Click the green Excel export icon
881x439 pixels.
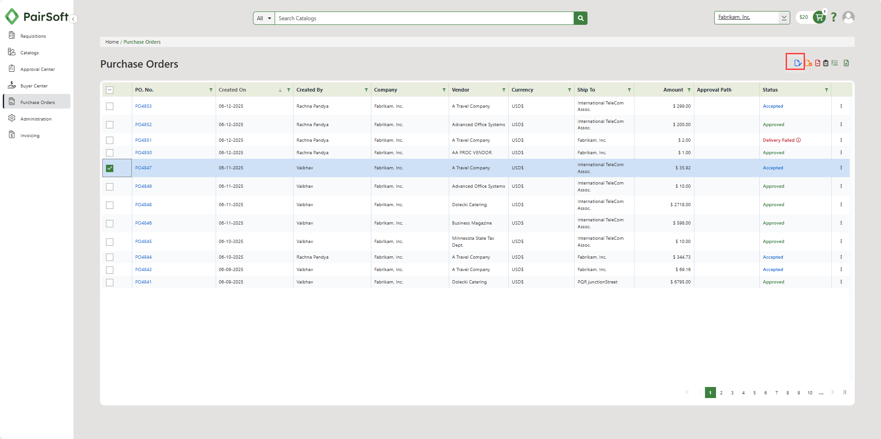click(846, 63)
